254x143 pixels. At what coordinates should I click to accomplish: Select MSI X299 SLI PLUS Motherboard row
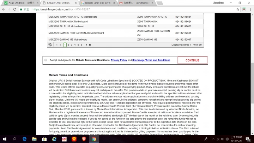(125, 26)
